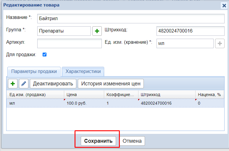Click the empty Артикул input field

pos(69,43)
